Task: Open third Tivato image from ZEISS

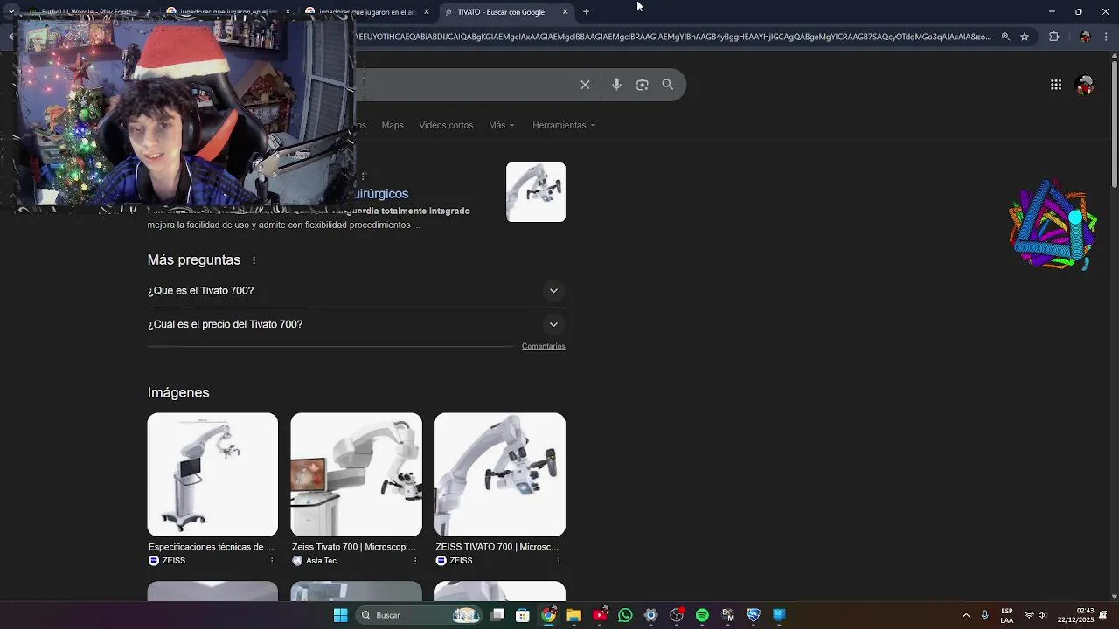Action: click(500, 474)
